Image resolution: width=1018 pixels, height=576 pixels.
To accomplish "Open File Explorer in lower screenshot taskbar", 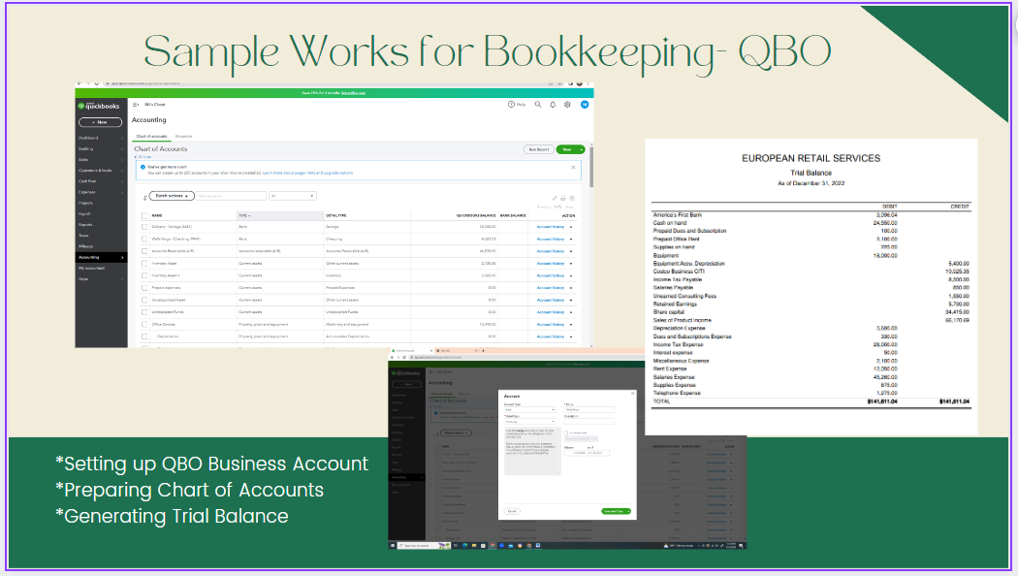I will (x=474, y=546).
